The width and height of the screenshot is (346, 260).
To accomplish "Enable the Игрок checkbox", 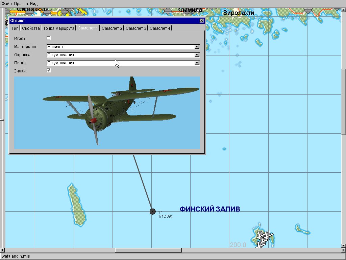I will click(x=49, y=38).
